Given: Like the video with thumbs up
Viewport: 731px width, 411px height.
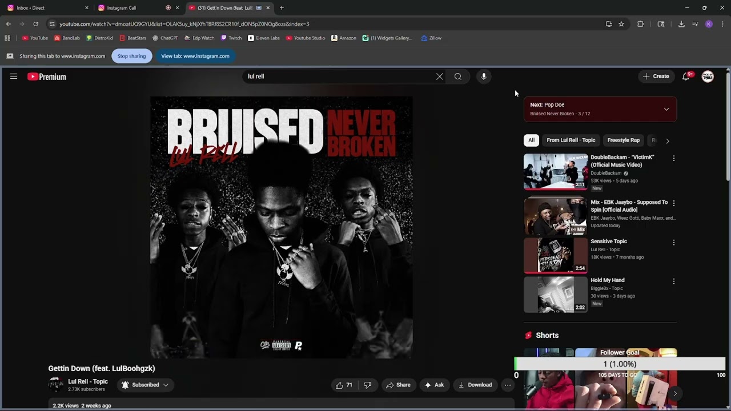Looking at the screenshot, I should click(344, 385).
